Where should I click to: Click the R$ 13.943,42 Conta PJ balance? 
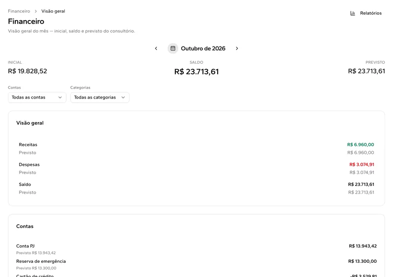pos(363,246)
